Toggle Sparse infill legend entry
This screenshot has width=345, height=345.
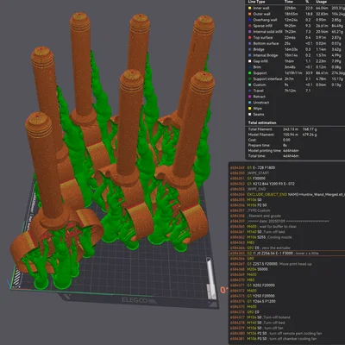coord(296,26)
